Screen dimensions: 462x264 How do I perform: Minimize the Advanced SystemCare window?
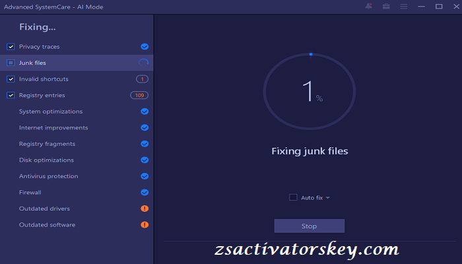[421, 6]
